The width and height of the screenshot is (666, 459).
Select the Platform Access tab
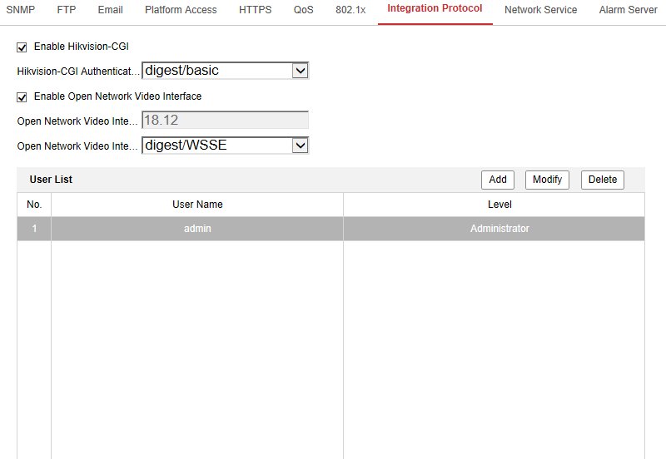(x=181, y=10)
